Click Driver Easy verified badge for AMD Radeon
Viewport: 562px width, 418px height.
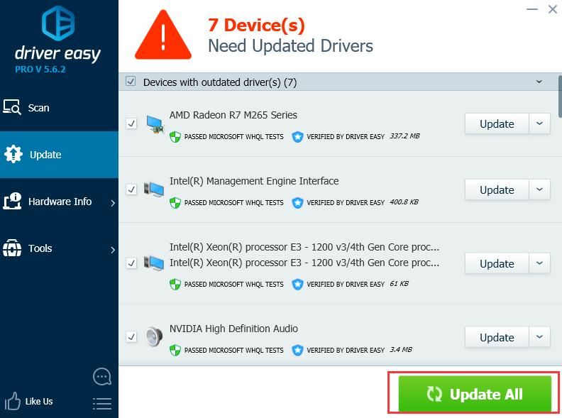point(297,136)
